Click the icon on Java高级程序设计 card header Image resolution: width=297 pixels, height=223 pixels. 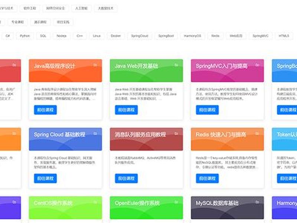tap(95, 65)
